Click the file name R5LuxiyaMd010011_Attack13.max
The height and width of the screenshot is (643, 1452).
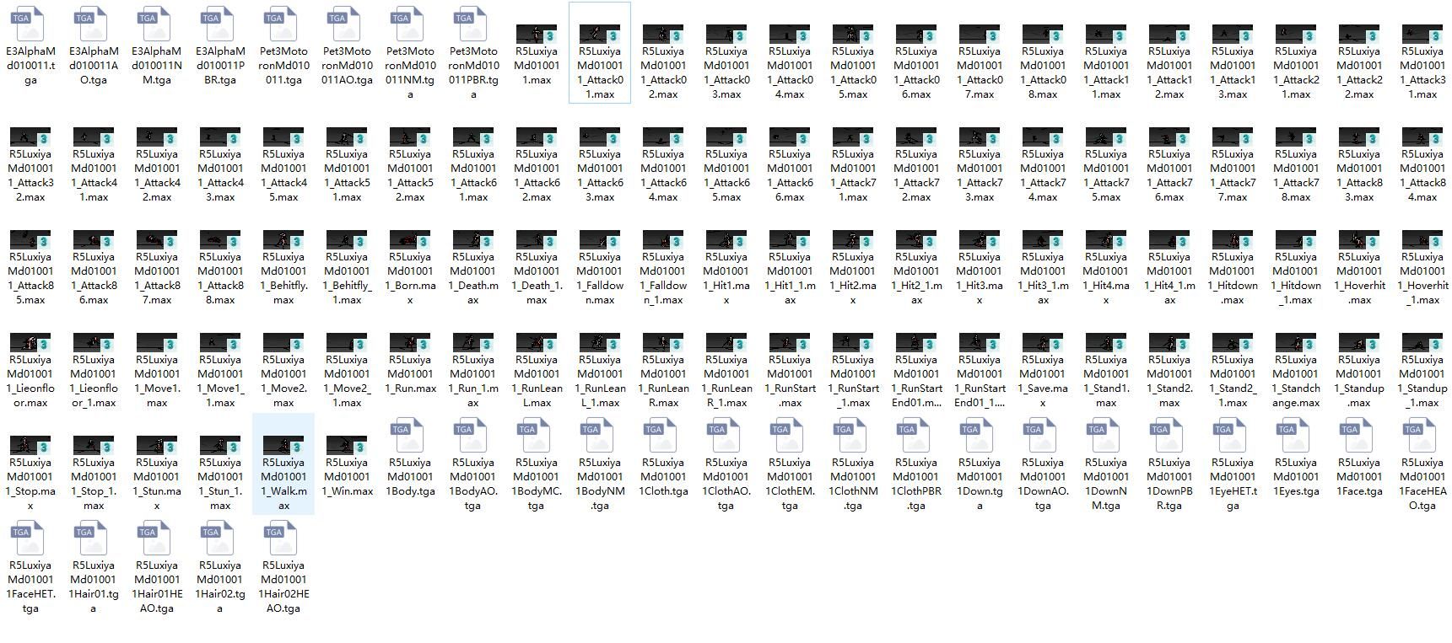pos(1233,72)
